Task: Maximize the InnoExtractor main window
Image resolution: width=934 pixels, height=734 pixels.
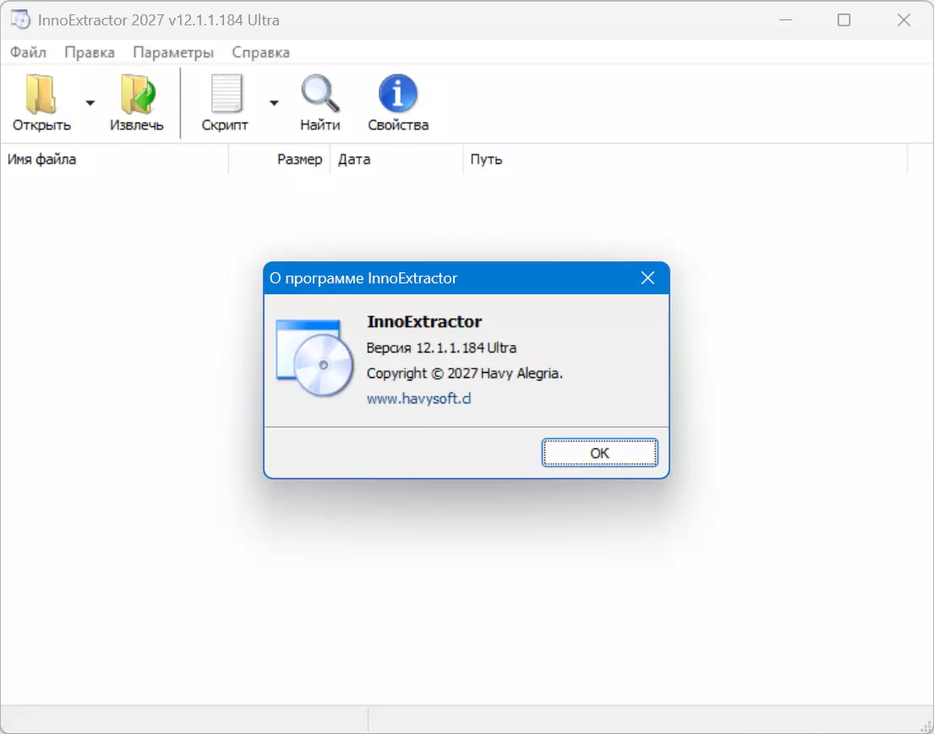Action: (x=844, y=19)
